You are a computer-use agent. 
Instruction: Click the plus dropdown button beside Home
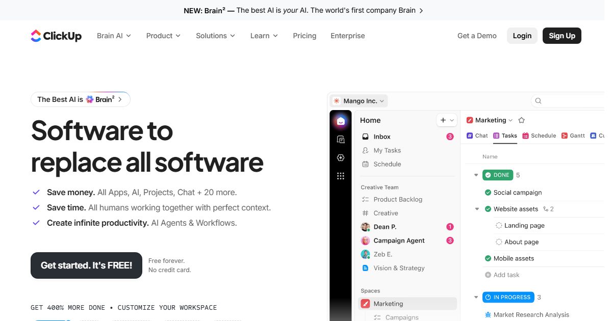coord(447,120)
